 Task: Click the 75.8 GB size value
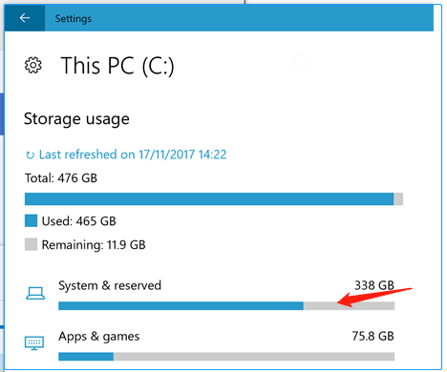point(372,336)
